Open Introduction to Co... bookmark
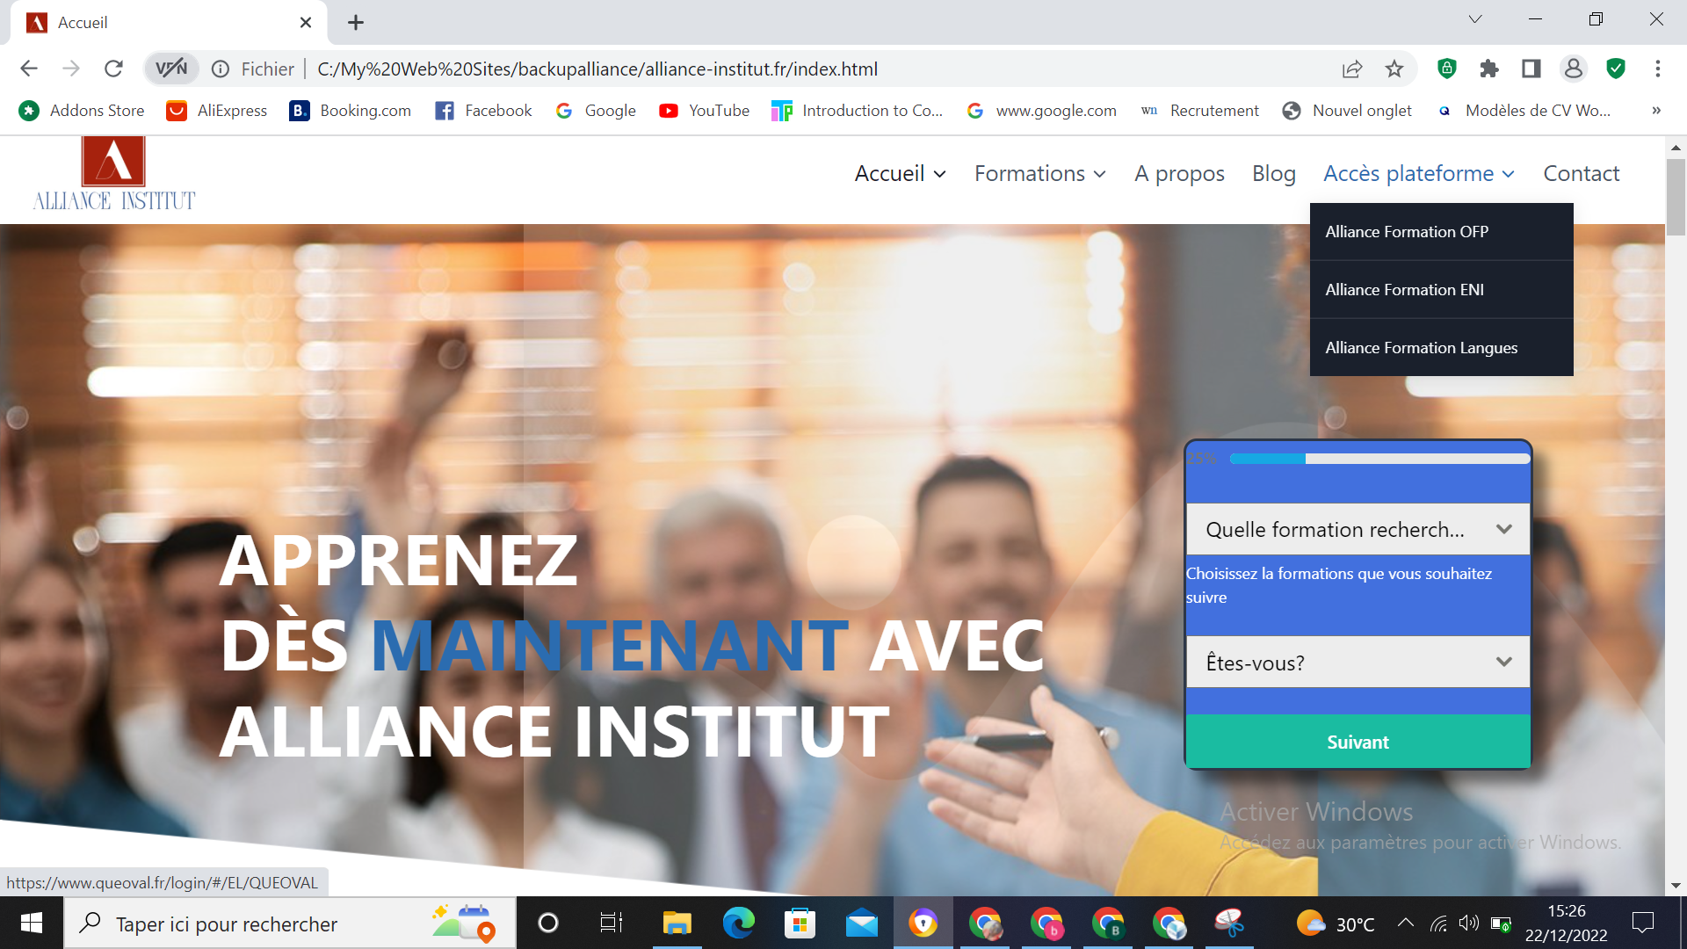The width and height of the screenshot is (1687, 949). (857, 111)
